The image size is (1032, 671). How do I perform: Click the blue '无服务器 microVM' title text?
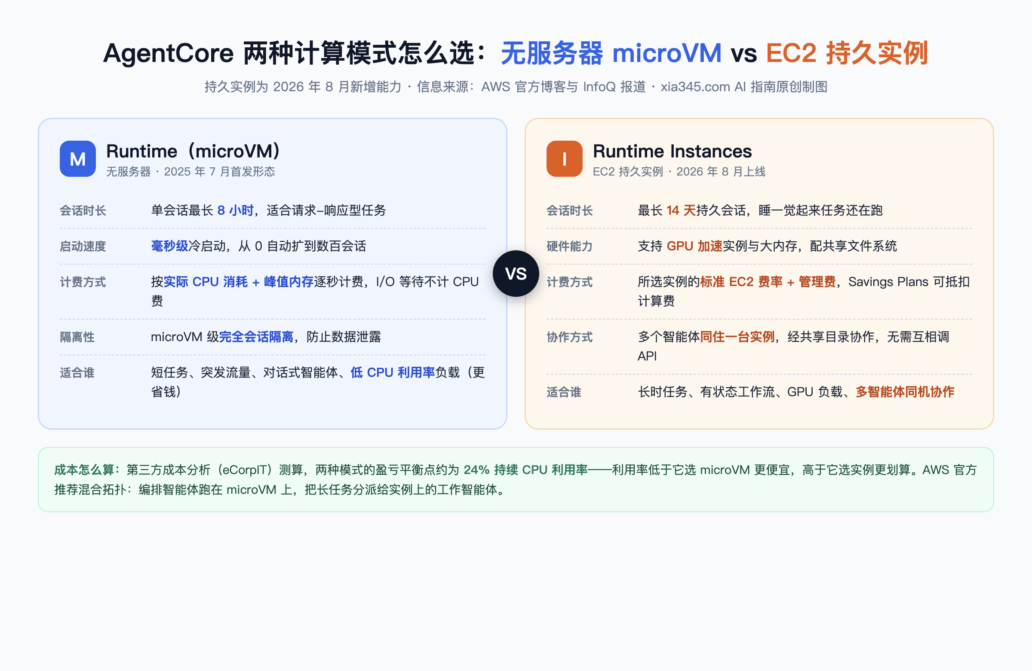point(611,53)
